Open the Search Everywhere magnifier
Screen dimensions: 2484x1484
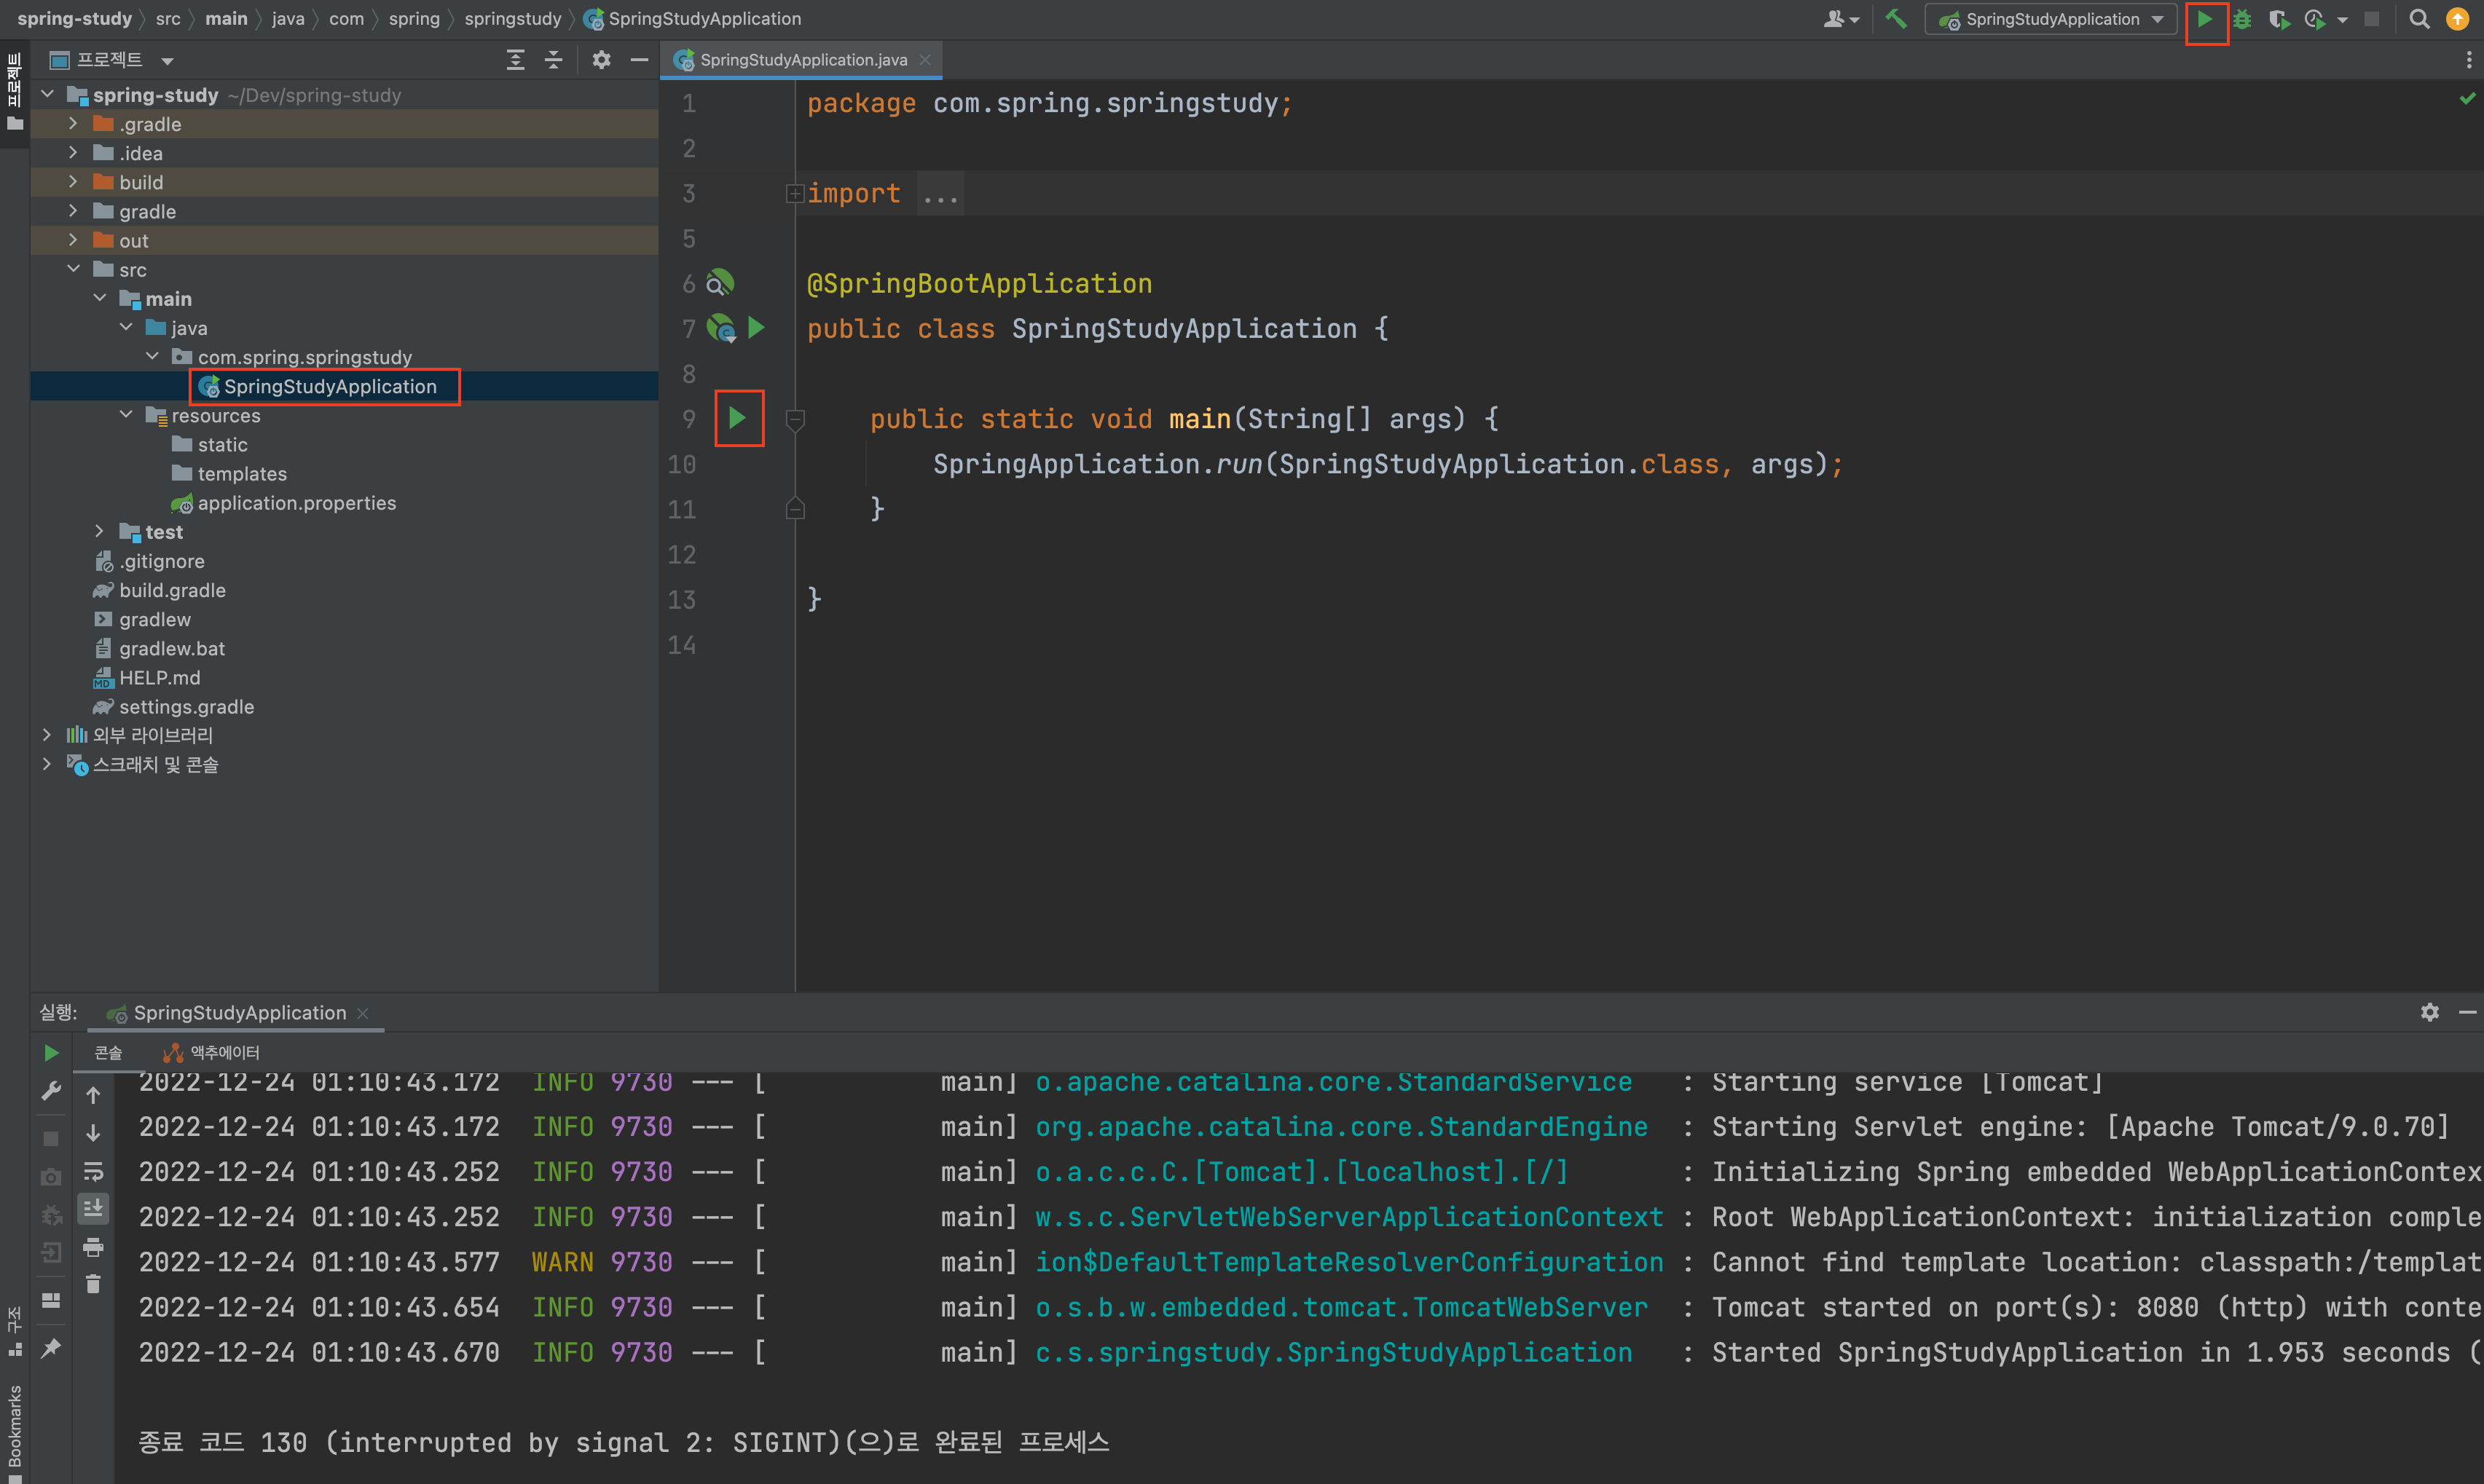[2419, 19]
